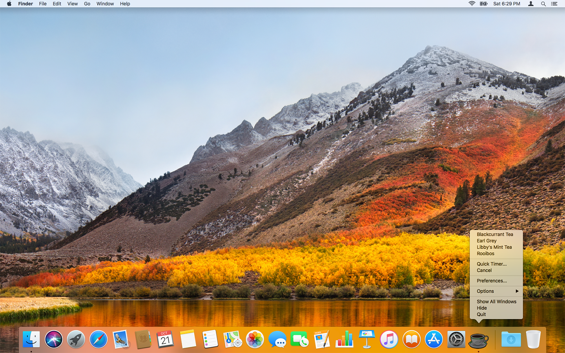The image size is (565, 353).
Task: Open Mail stamp icon in Dock
Action: (120, 339)
